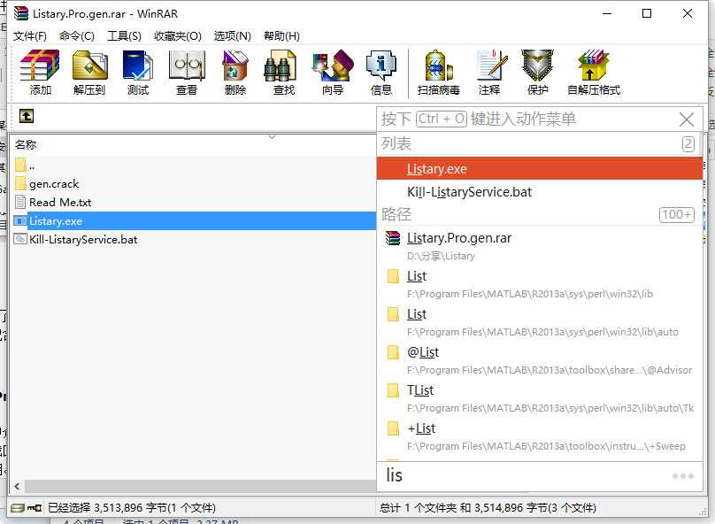Viewport: 715px width, 524px height.
Task: Show archive Info (信息) icon
Action: pyautogui.click(x=381, y=73)
